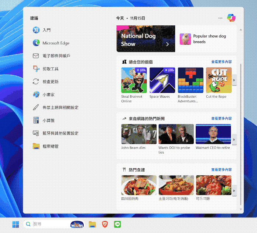Open 小畫家 (Paint) app
Image resolution: width=257 pixels, height=233 pixels.
click(48, 94)
